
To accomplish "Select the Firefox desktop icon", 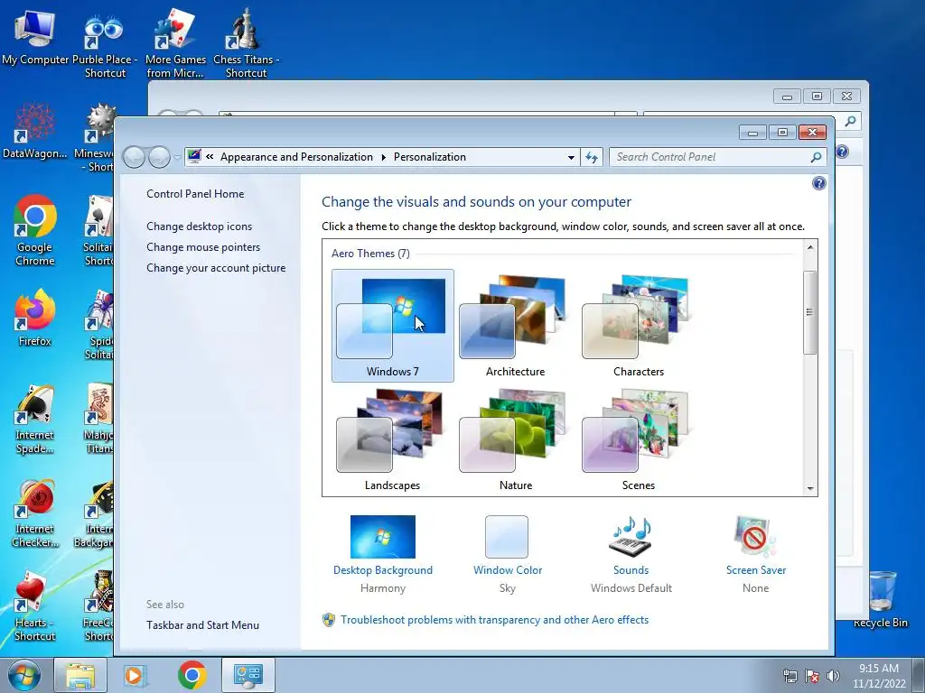I will coord(35,319).
